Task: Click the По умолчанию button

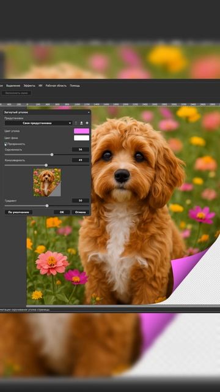Action: pyautogui.click(x=19, y=213)
